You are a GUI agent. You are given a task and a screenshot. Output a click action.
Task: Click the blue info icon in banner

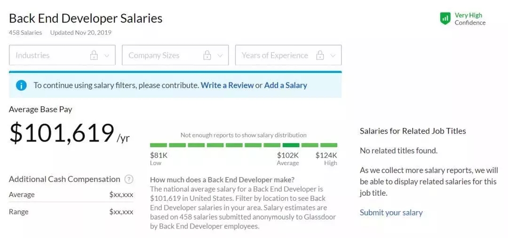(x=21, y=85)
